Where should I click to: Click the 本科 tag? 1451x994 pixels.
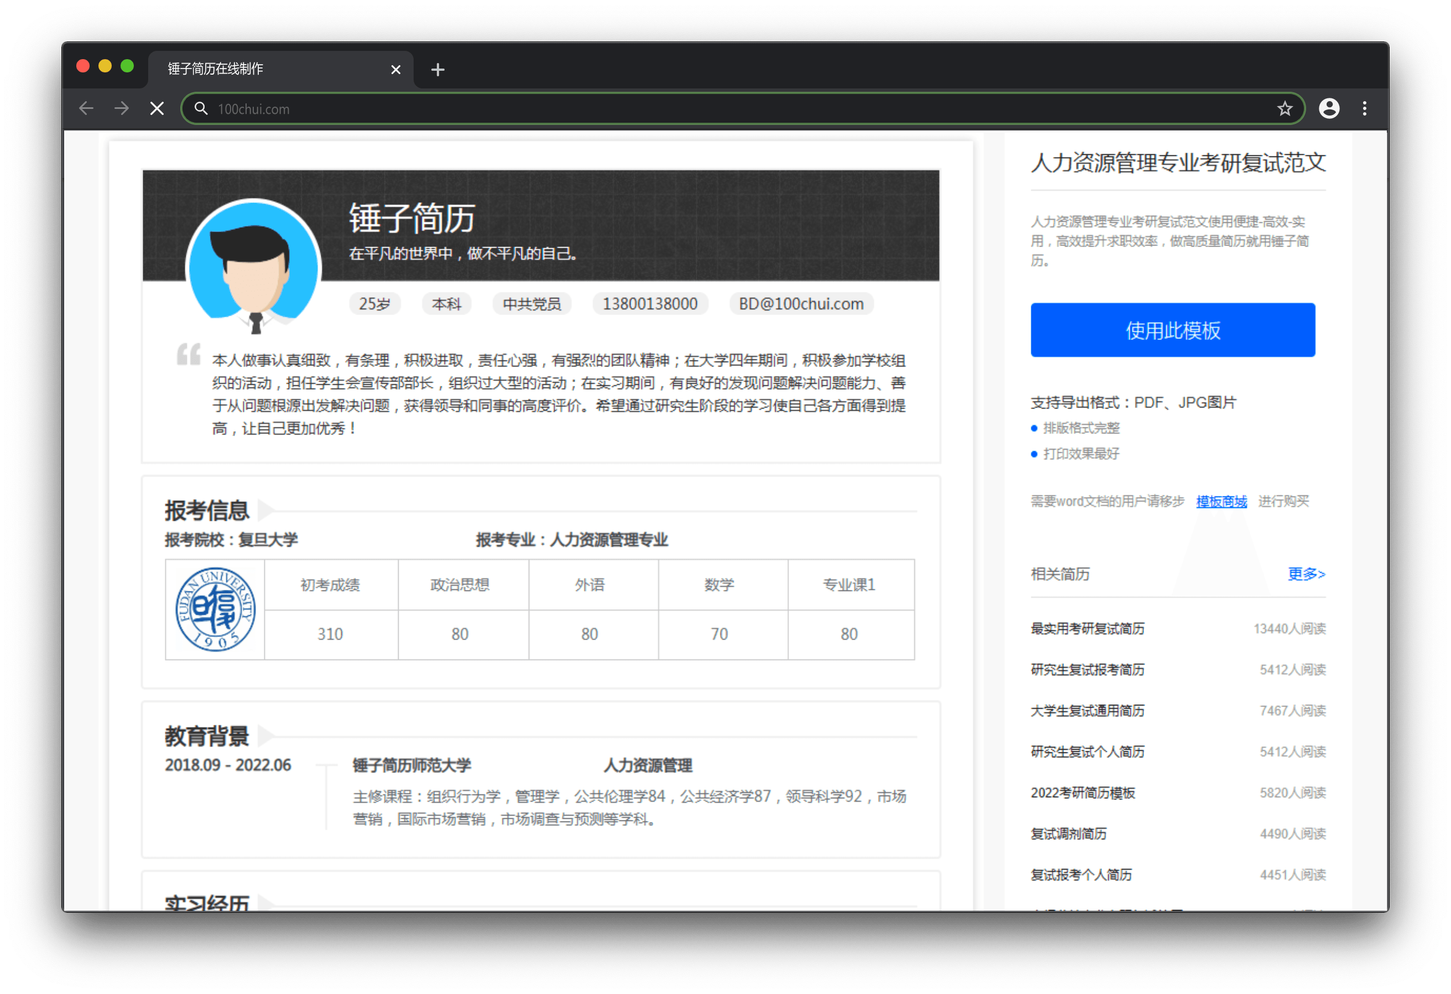tap(446, 304)
